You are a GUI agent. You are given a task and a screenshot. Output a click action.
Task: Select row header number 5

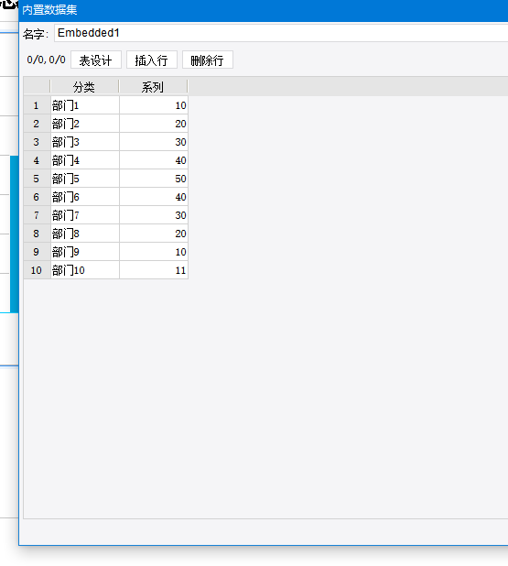point(37,179)
